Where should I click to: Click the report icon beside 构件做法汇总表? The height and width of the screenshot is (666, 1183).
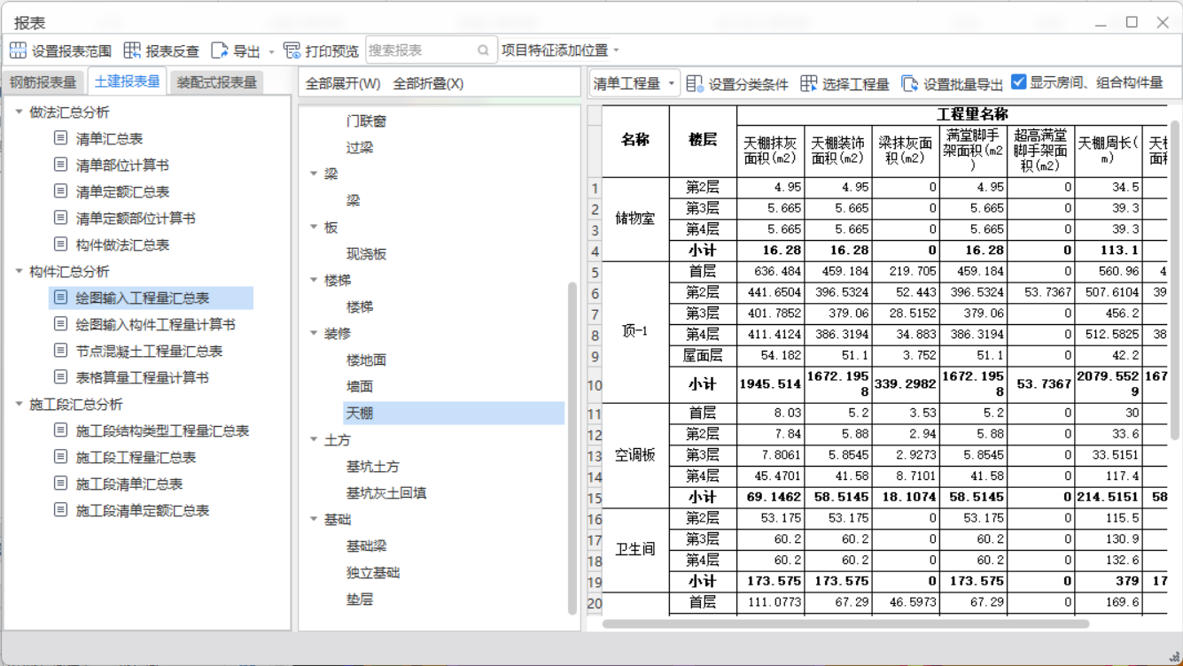coord(60,244)
